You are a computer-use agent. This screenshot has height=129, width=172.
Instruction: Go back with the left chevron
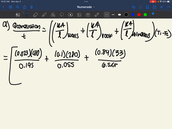point(3,7)
